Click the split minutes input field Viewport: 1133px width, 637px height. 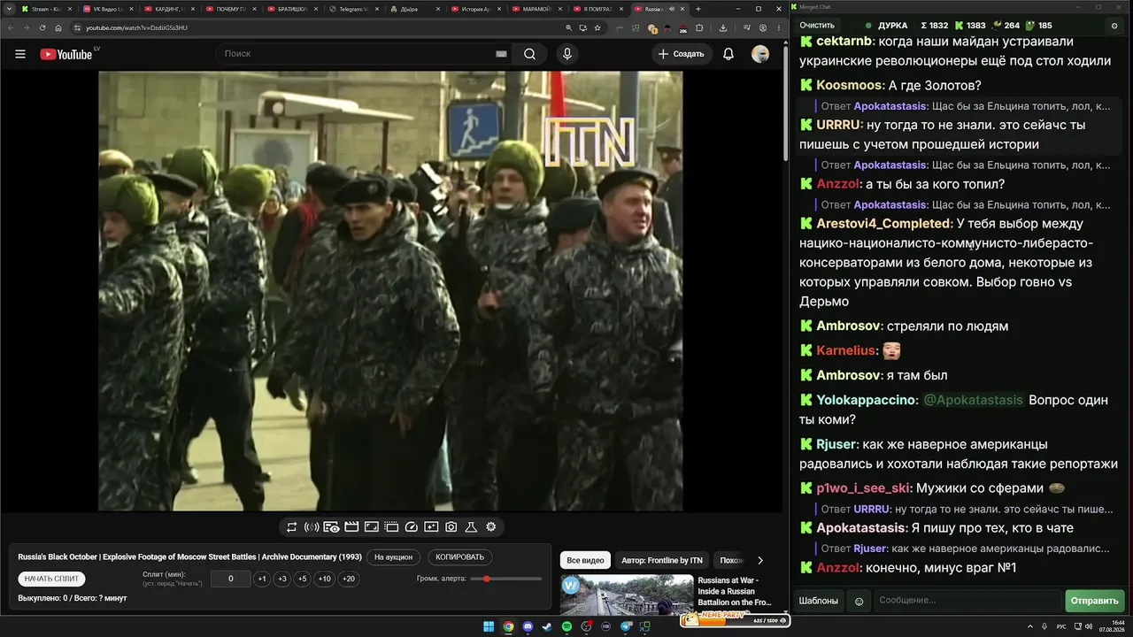click(231, 579)
